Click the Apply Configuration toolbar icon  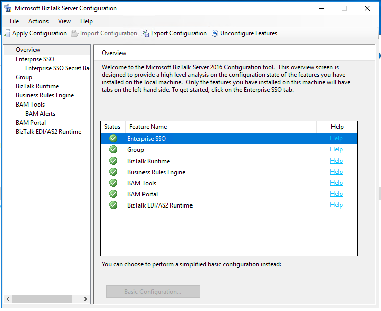[7, 33]
